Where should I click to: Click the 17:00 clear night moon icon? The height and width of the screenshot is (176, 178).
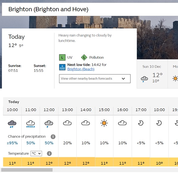141,123
